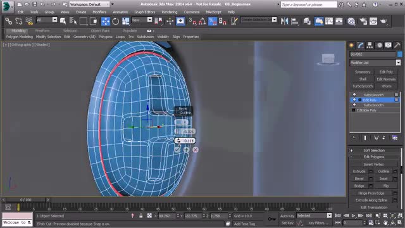
Task: Cancel the Bevel caddy with the X button
Action: click(196, 149)
